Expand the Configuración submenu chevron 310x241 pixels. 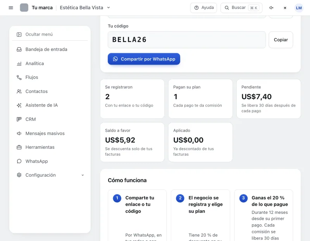[x=83, y=175]
